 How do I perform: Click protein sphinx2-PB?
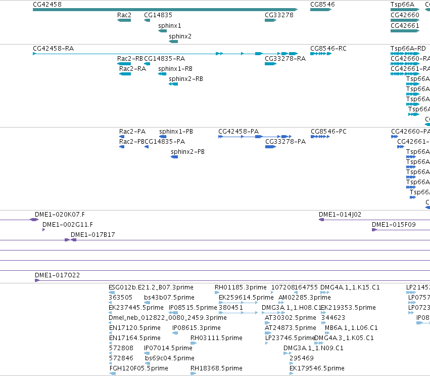click(174, 157)
